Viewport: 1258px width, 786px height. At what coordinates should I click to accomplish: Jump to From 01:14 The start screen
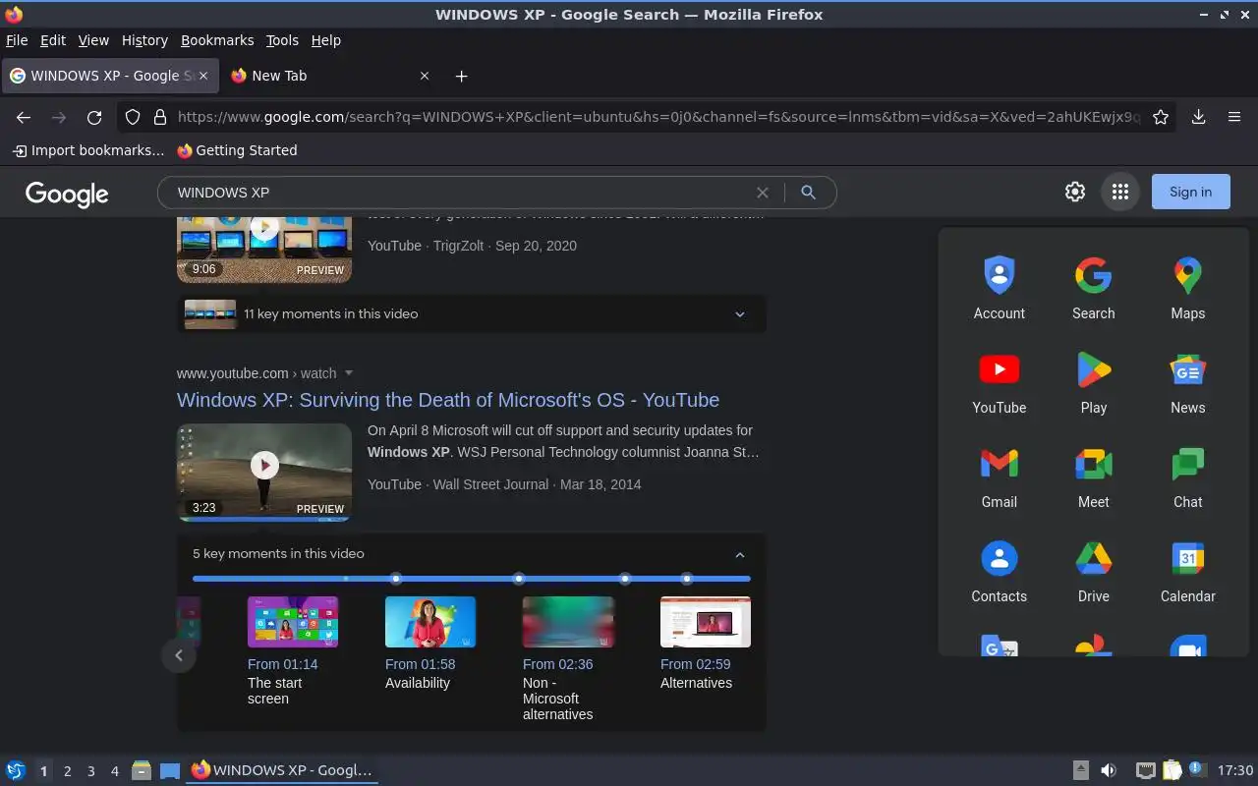293,651
